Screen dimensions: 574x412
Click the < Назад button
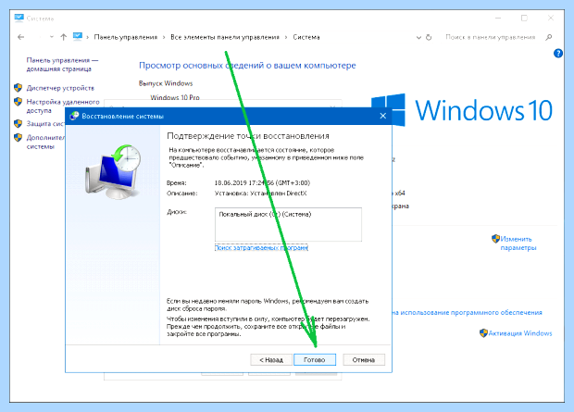271,359
